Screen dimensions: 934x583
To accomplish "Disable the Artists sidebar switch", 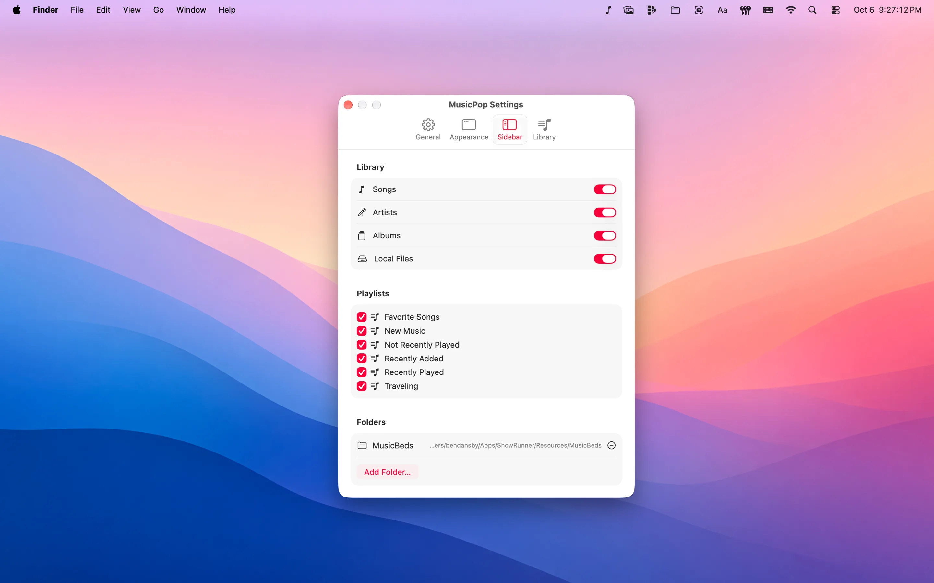I will click(605, 212).
